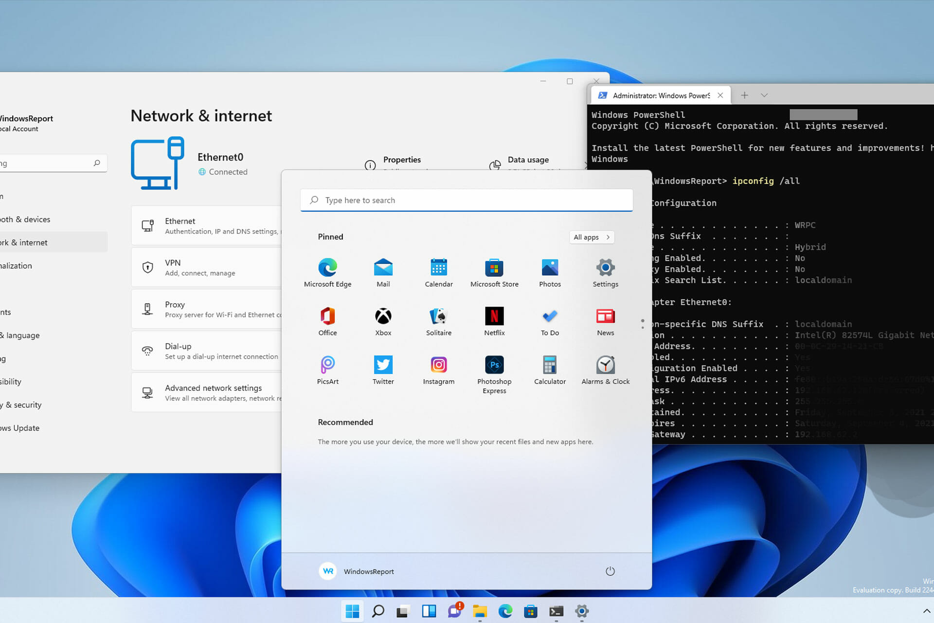Open the To Do app

click(550, 322)
